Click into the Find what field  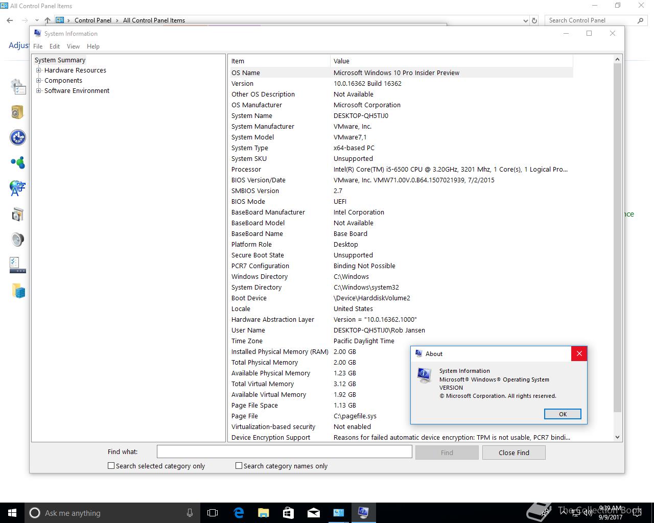[284, 451]
